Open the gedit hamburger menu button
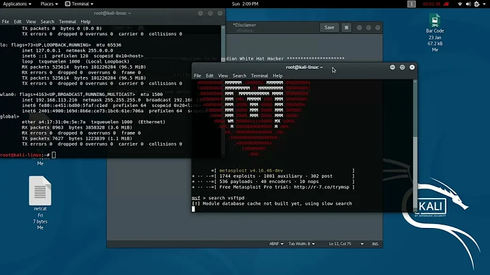The image size is (490, 275). pos(346,27)
